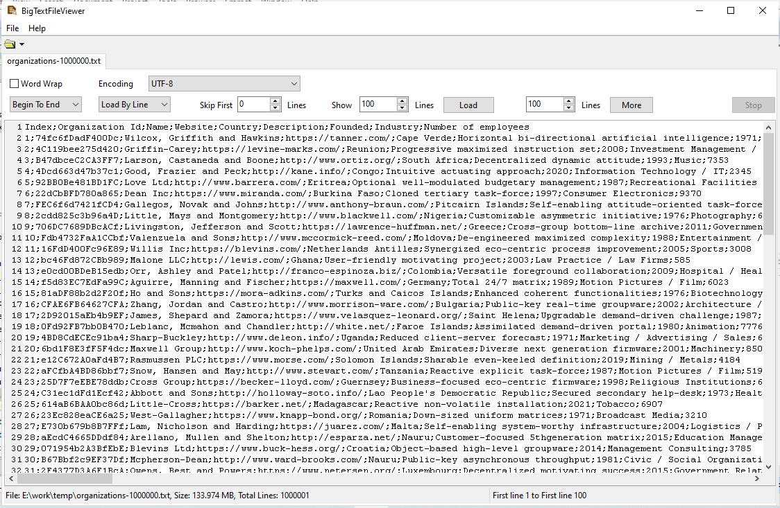
Task: Click the open file folder icon
Action: coord(10,44)
